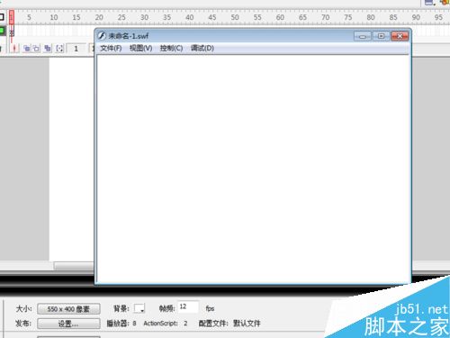Enable the Edit Multiple Frames icon
The image size is (450, 338).
[x=47, y=48]
